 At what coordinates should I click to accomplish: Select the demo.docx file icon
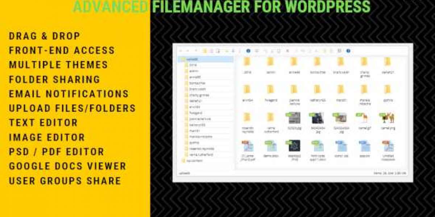click(270, 145)
